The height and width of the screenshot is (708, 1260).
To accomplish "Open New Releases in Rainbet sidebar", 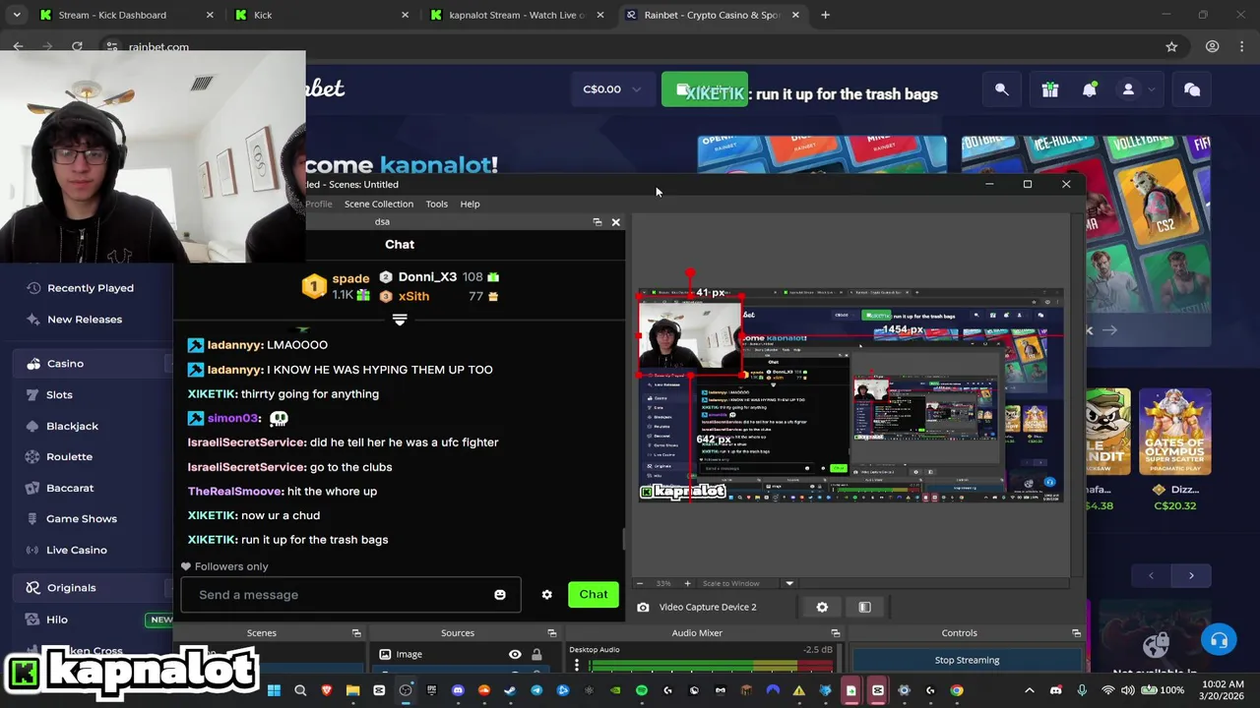I will (85, 320).
